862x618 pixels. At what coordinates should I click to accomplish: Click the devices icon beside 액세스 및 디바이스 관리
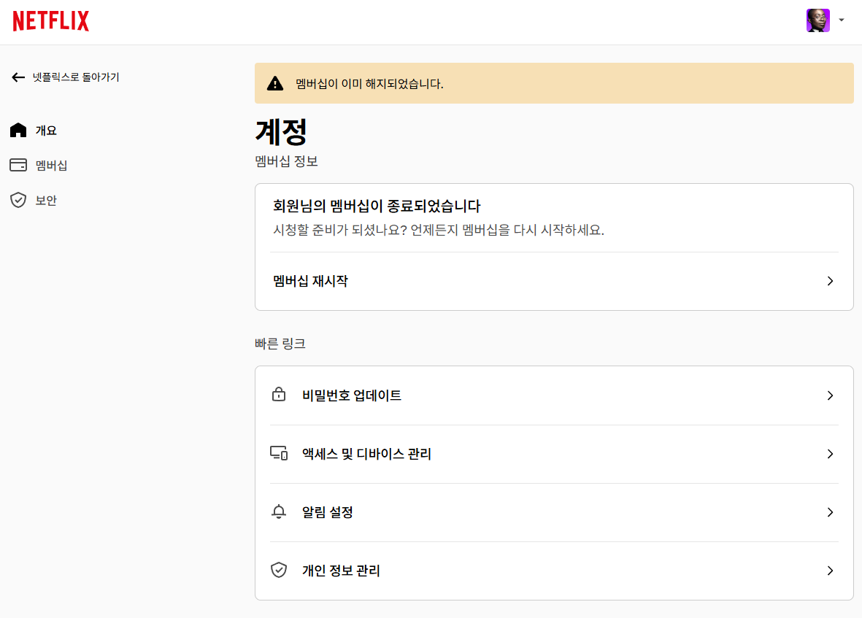tap(279, 453)
